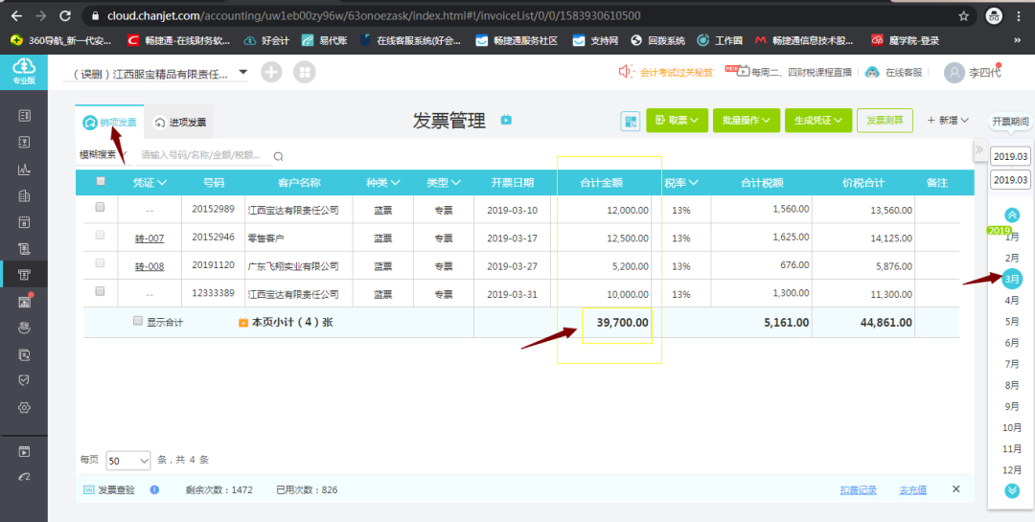Reload the page with refresh icon
Image resolution: width=1035 pixels, height=522 pixels.
[65, 16]
